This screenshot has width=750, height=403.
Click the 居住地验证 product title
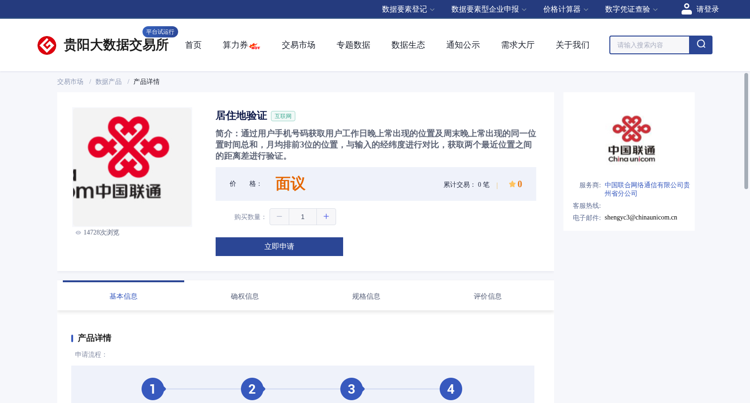241,116
